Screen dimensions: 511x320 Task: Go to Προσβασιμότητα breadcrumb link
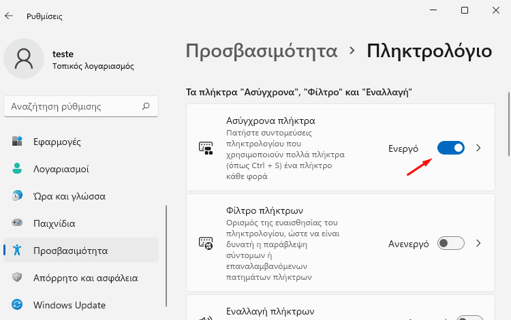(262, 51)
